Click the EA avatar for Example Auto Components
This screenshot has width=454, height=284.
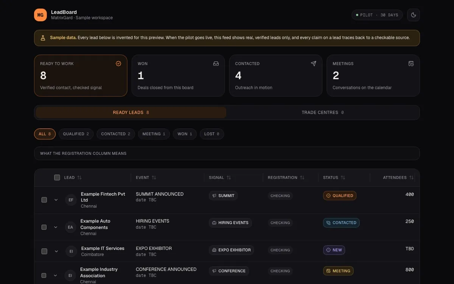click(70, 227)
